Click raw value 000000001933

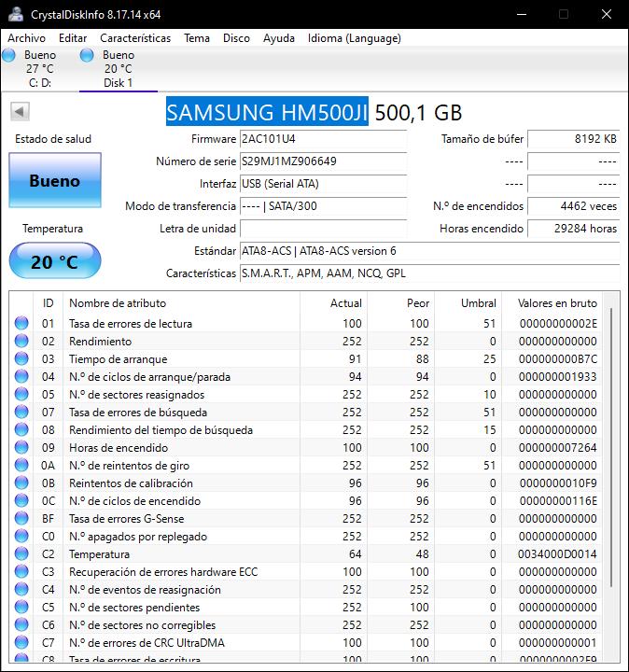557,377
